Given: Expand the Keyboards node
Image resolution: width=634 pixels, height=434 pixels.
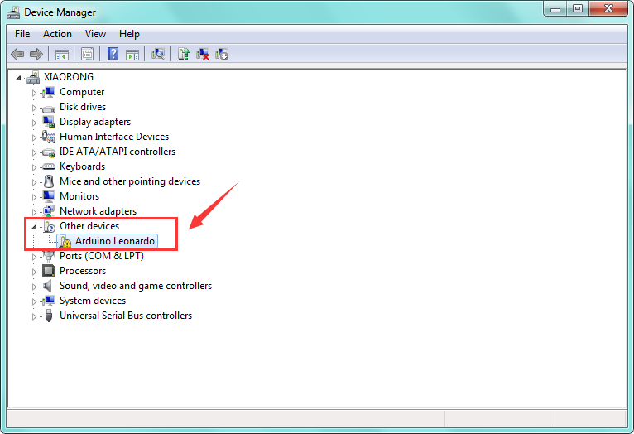Looking at the screenshot, I should 34,167.
